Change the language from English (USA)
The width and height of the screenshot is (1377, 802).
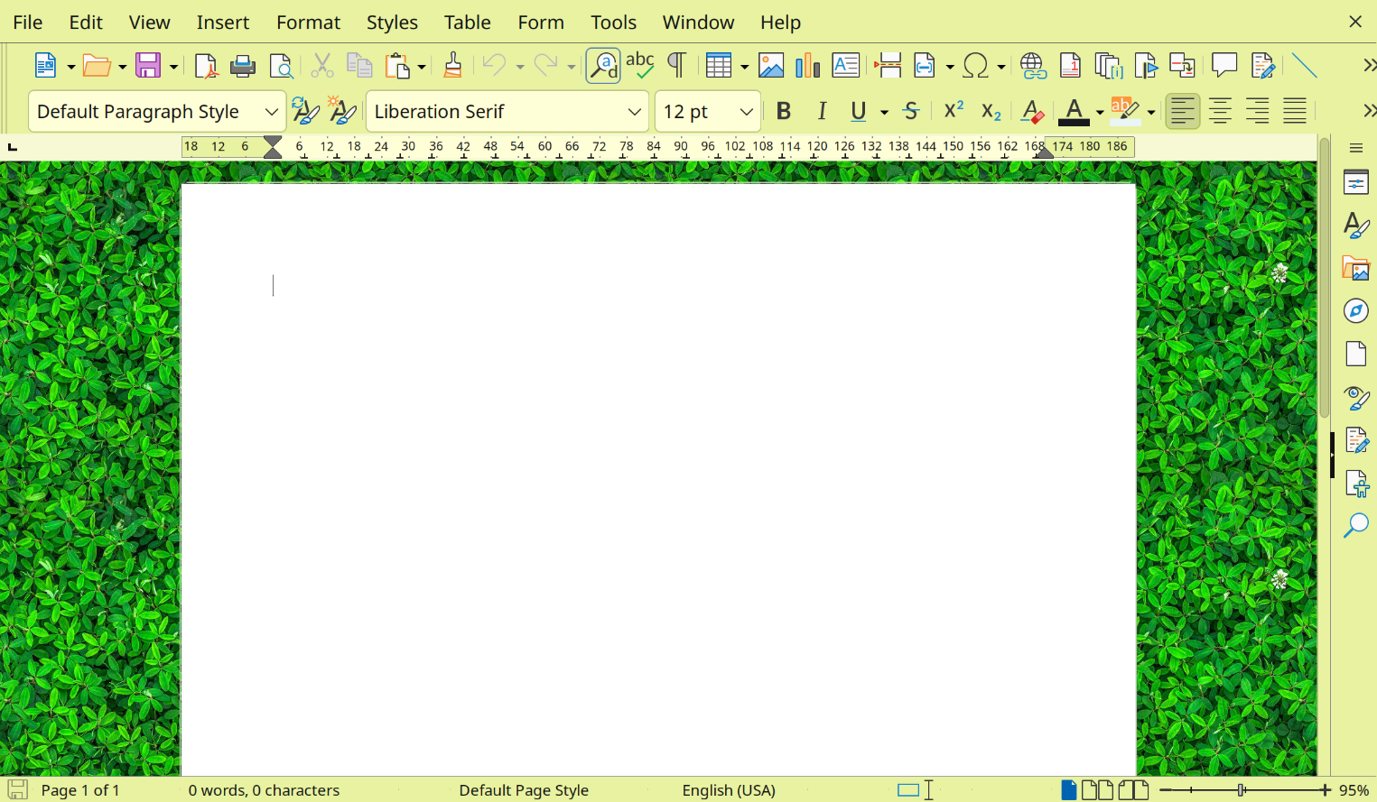click(729, 790)
